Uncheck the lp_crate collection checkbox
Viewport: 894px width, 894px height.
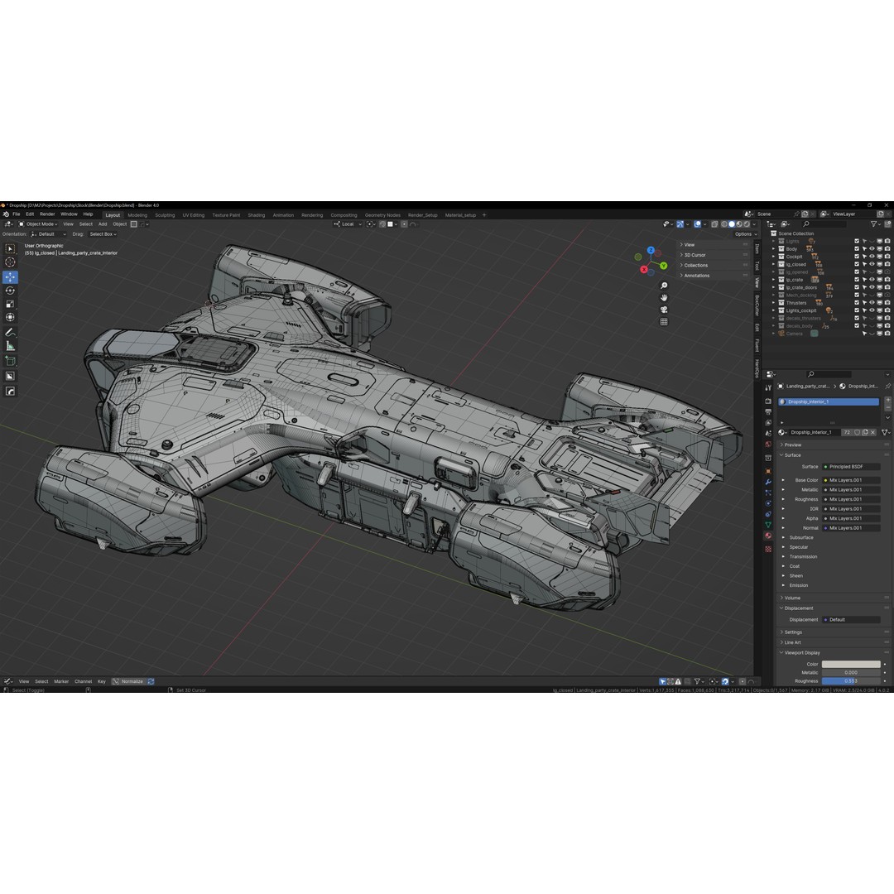point(857,280)
